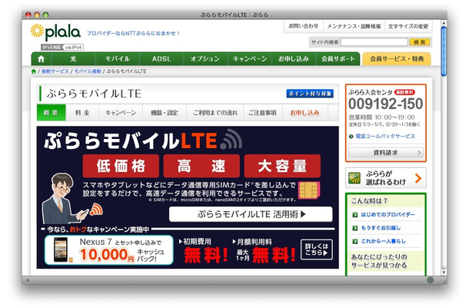Click the green status icon in bottom bar
Screen dimensions: 469x307
(x=430, y=280)
